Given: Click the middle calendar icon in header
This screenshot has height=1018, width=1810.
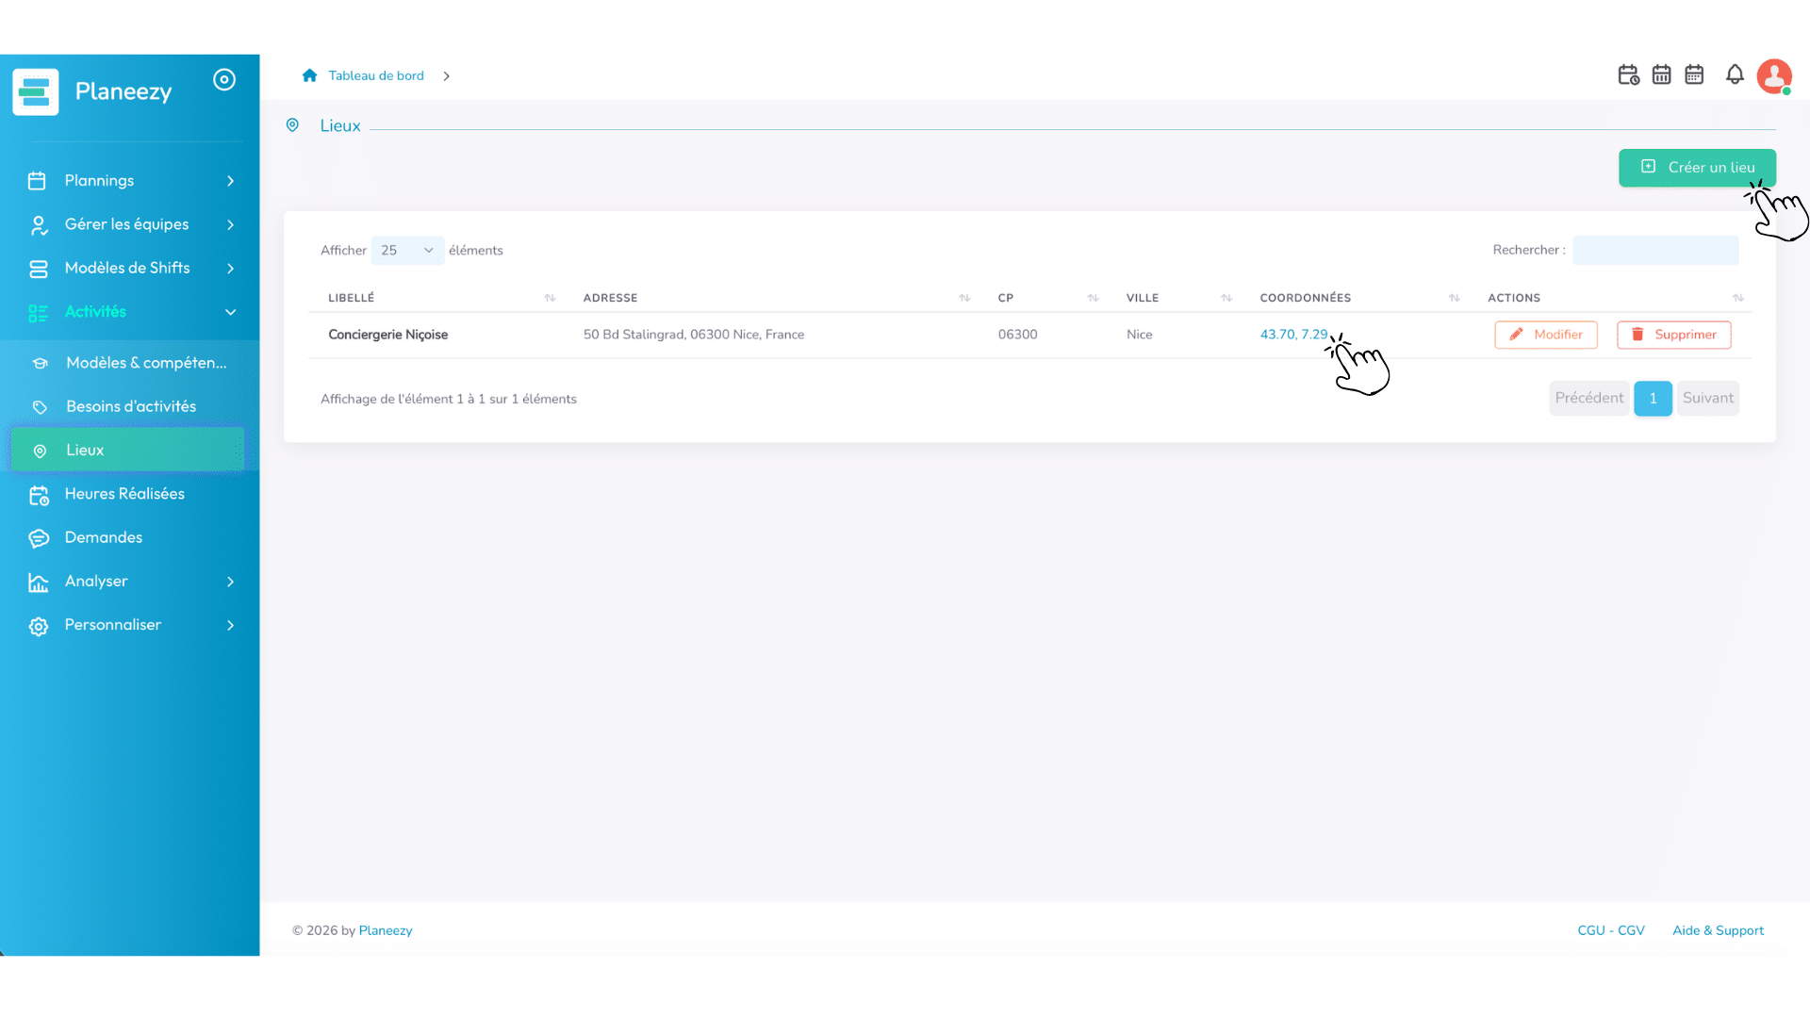Looking at the screenshot, I should 1661,74.
